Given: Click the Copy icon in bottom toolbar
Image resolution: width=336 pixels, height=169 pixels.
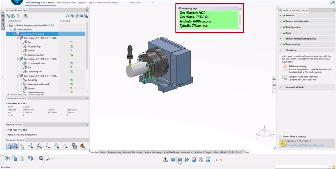Looking at the screenshot, I should click(x=15, y=158).
